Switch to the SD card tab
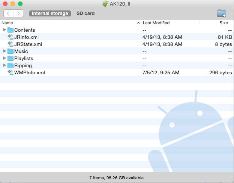Image resolution: width=234 pixels, height=183 pixels. [85, 13]
